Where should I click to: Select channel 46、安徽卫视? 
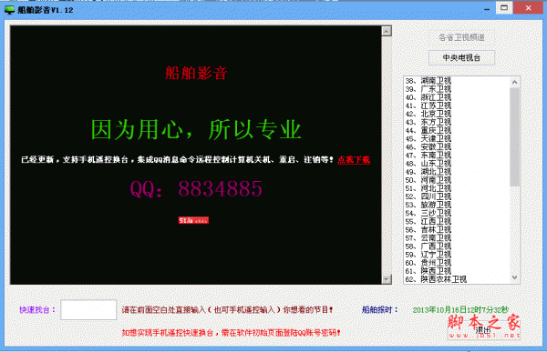pos(428,147)
